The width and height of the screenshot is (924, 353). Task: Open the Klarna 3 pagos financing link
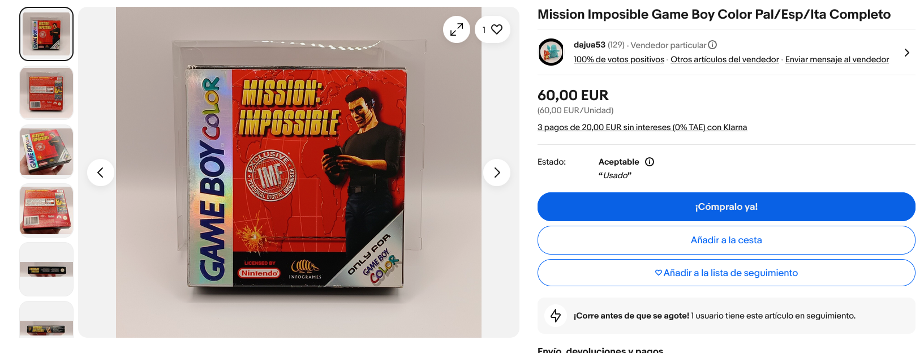pyautogui.click(x=642, y=127)
